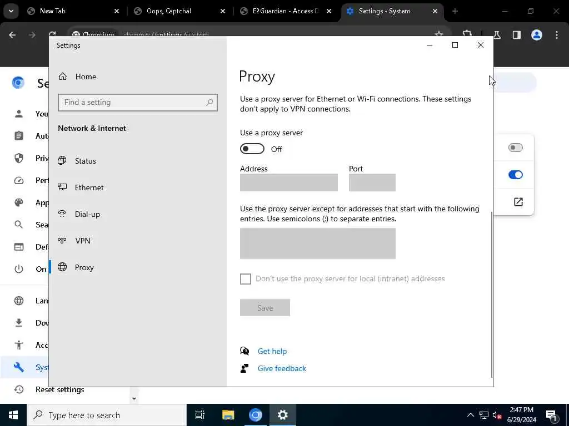Image resolution: width=569 pixels, height=426 pixels.
Task: Turn on Use a proxy server toggle
Action: tap(252, 149)
